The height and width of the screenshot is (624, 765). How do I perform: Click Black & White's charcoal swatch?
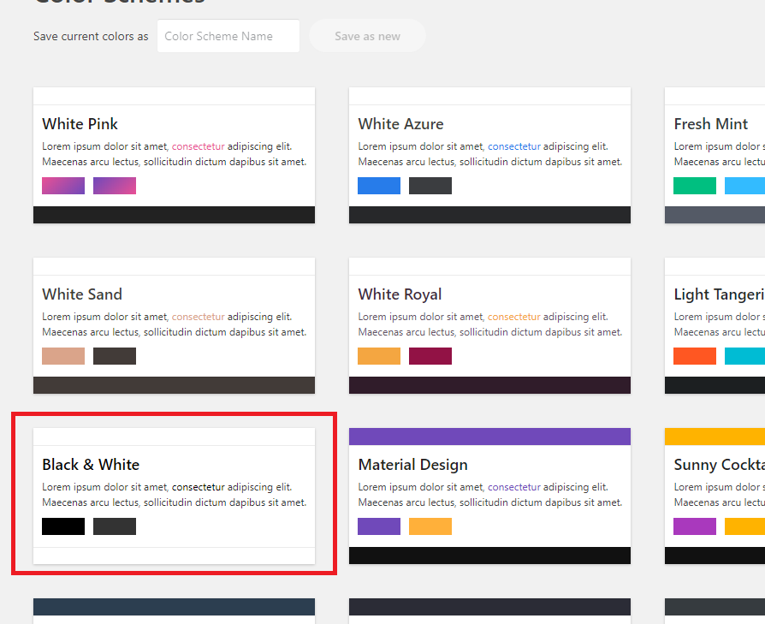click(x=115, y=526)
